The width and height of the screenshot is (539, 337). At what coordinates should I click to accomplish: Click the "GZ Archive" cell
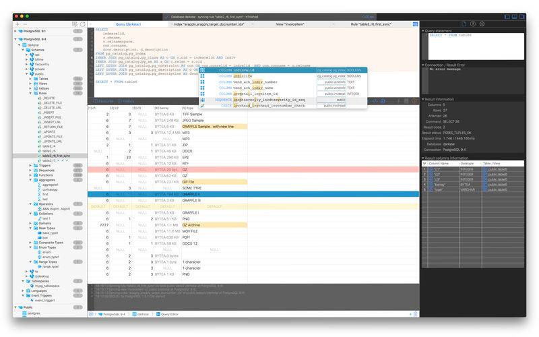(214, 225)
